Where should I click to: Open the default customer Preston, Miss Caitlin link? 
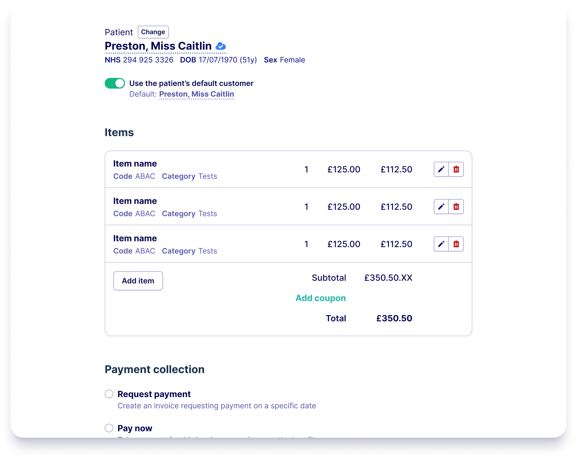(197, 94)
